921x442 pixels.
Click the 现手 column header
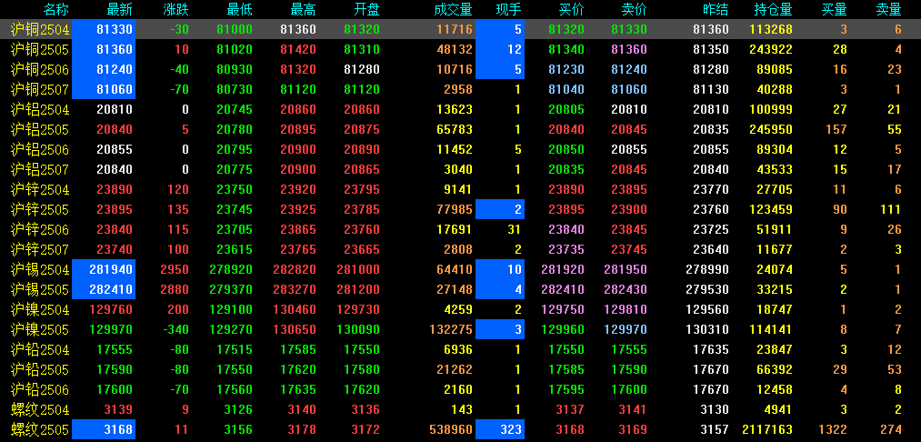(508, 9)
